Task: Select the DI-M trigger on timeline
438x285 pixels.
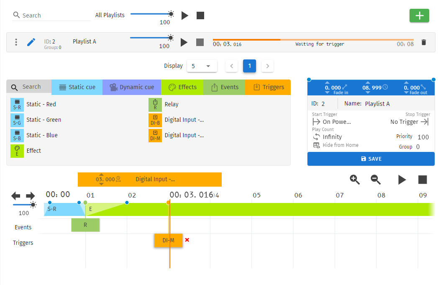Action: (169, 240)
